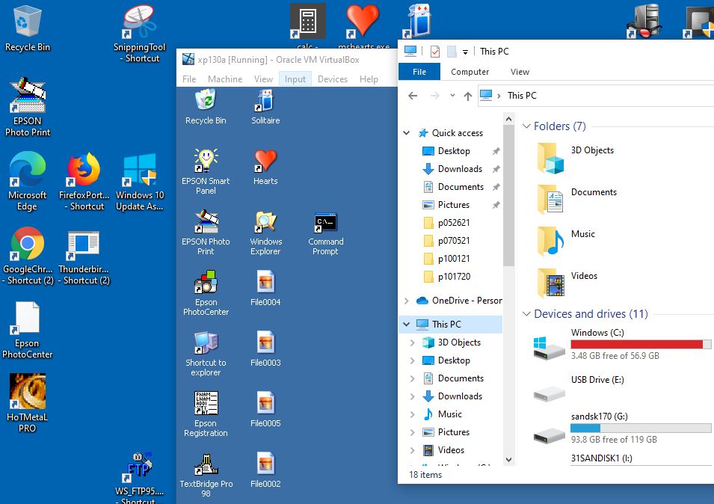Viewport: 714px width, 504px height.
Task: Open the VirtualBox Input menu
Action: coord(295,79)
